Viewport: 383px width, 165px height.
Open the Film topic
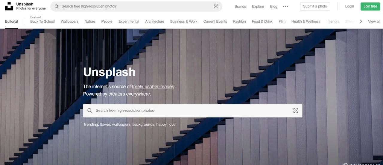pyautogui.click(x=282, y=22)
